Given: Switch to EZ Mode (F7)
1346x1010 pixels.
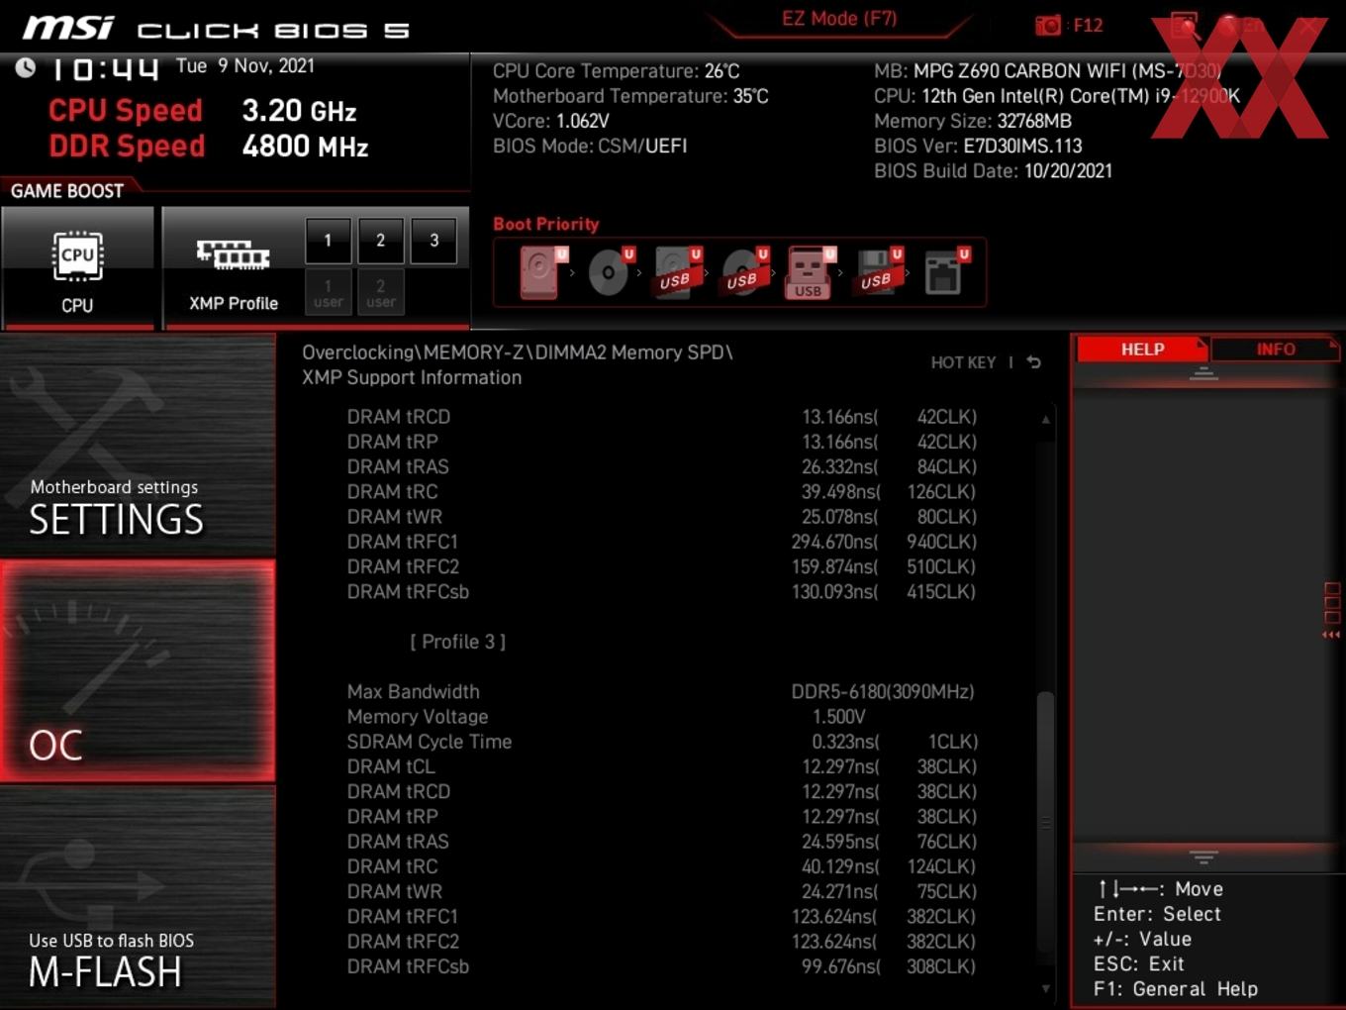Looking at the screenshot, I should 839,19.
